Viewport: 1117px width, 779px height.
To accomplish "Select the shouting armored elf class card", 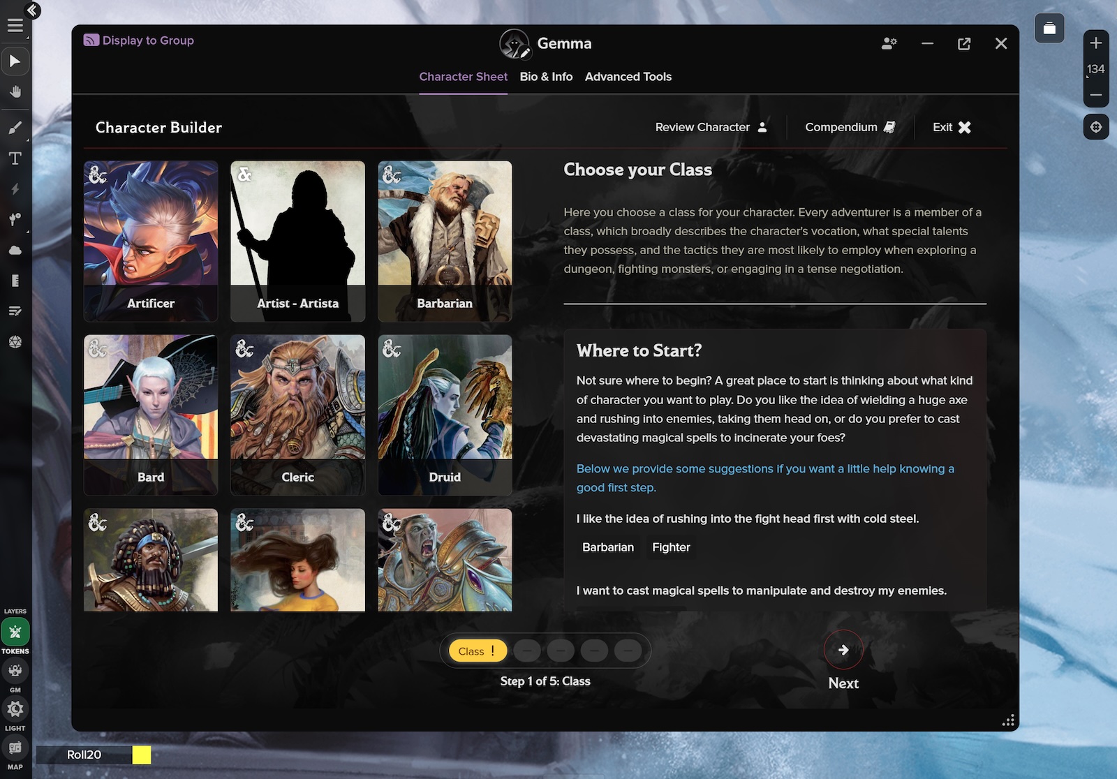I will 445,560.
